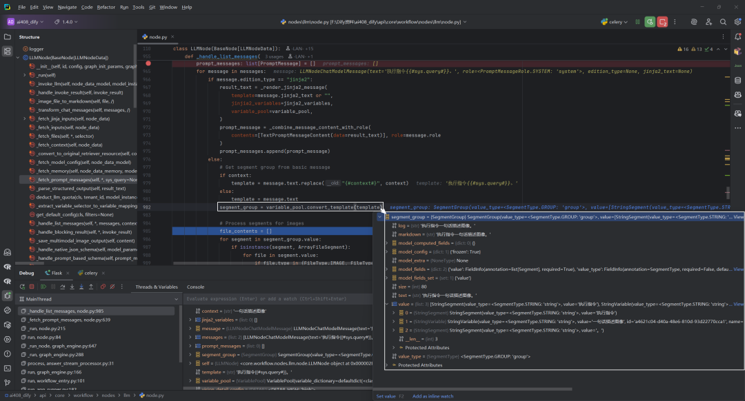745x401 pixels.
Task: Switch to the Console tab
Action: [195, 287]
